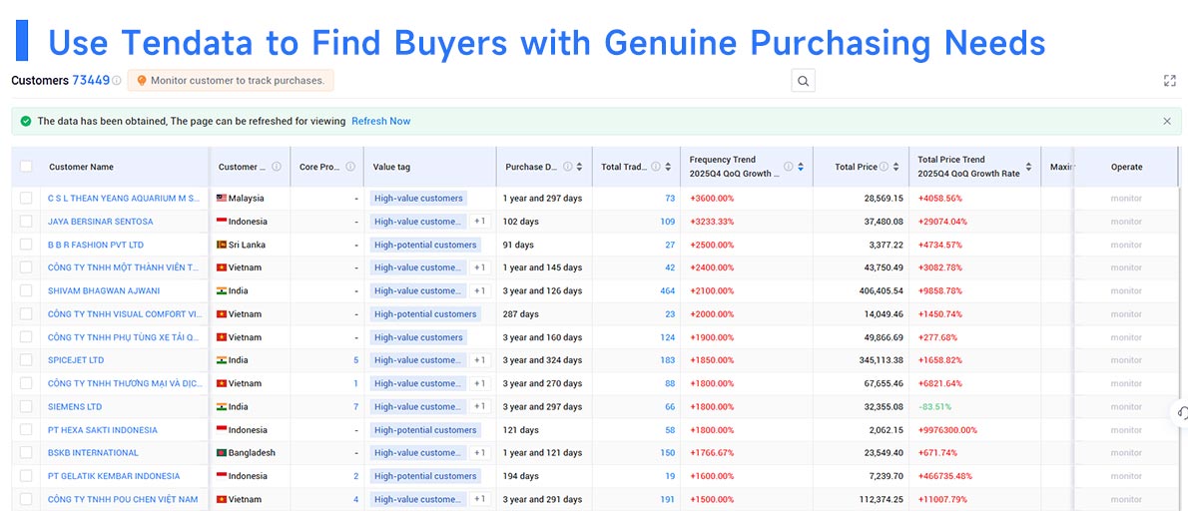The width and height of the screenshot is (1188, 521).
Task: Dismiss the data obtained notification
Action: point(1167,121)
